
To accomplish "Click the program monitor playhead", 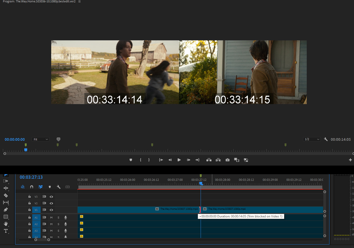I will click(26, 150).
